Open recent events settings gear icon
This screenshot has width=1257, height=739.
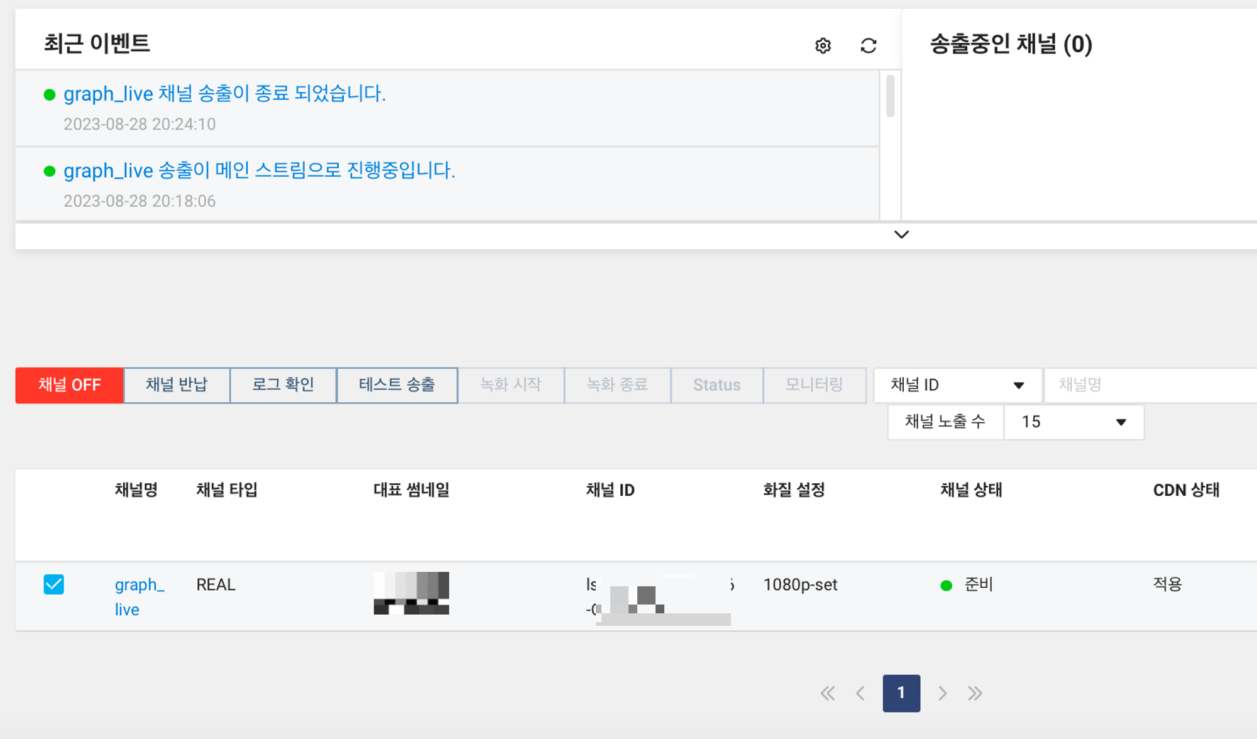pos(823,46)
